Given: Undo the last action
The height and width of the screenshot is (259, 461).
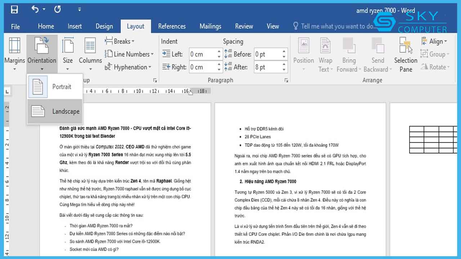Looking at the screenshot, I should point(35,9).
